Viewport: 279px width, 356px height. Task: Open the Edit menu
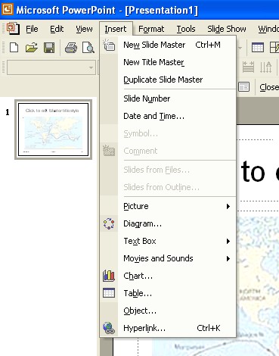point(57,29)
